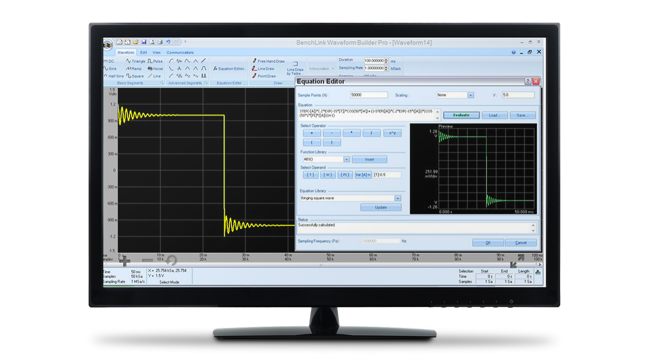The height and width of the screenshot is (364, 648).
Task: Open Line Draw by Table
Action: point(295,69)
